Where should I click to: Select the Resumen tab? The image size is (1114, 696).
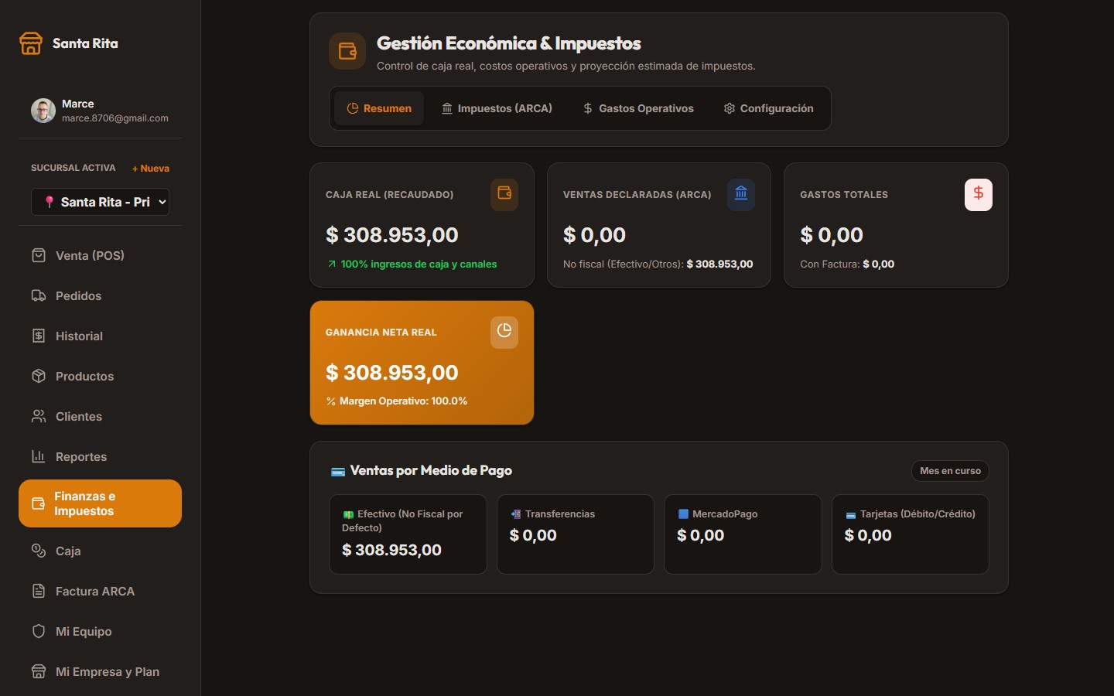[379, 108]
